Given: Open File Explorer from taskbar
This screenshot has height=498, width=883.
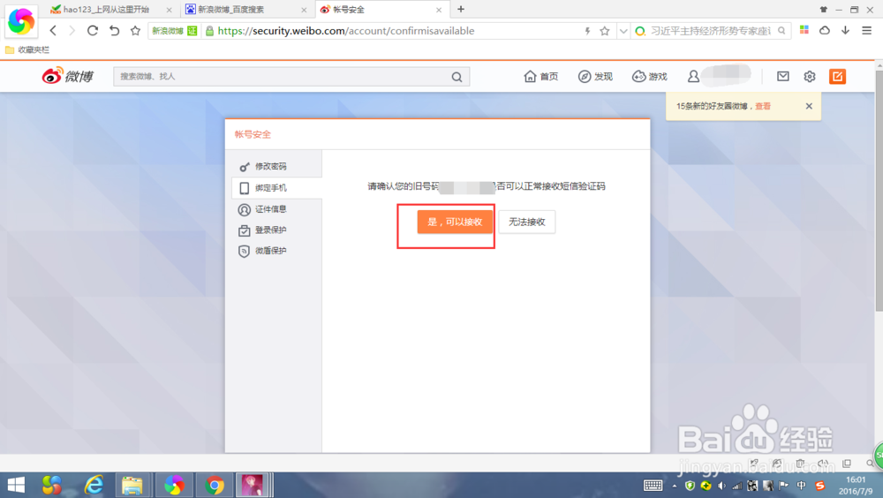Looking at the screenshot, I should coord(132,485).
